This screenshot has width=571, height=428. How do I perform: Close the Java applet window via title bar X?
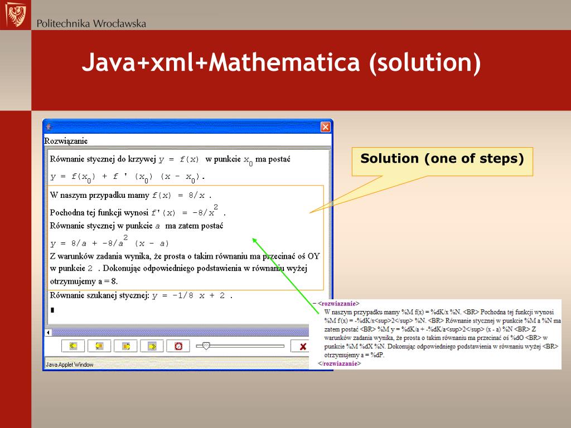click(325, 127)
